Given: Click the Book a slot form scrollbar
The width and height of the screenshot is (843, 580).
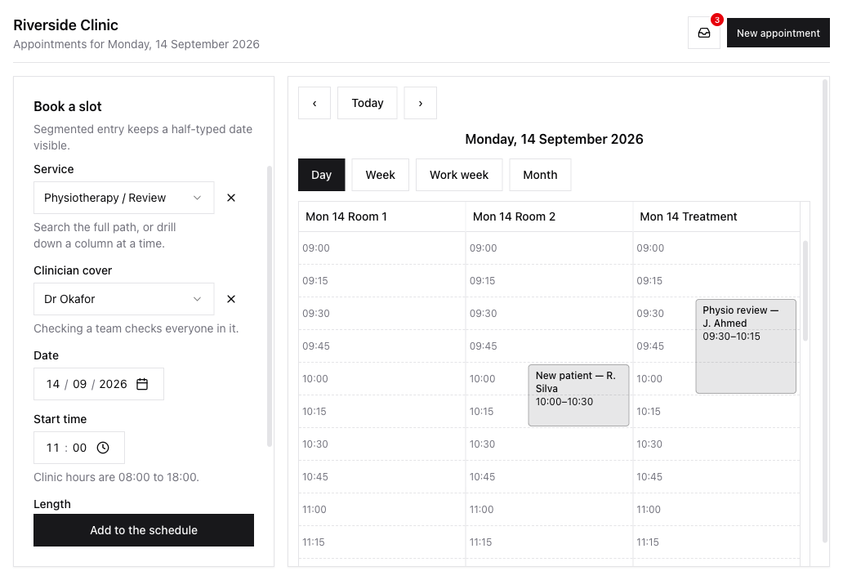Looking at the screenshot, I should 270,306.
